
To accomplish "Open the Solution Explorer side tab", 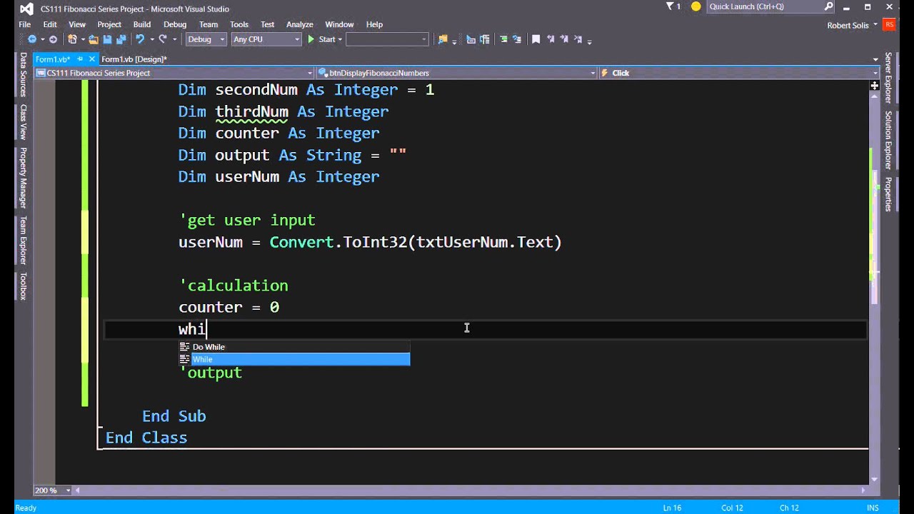I will (888, 140).
